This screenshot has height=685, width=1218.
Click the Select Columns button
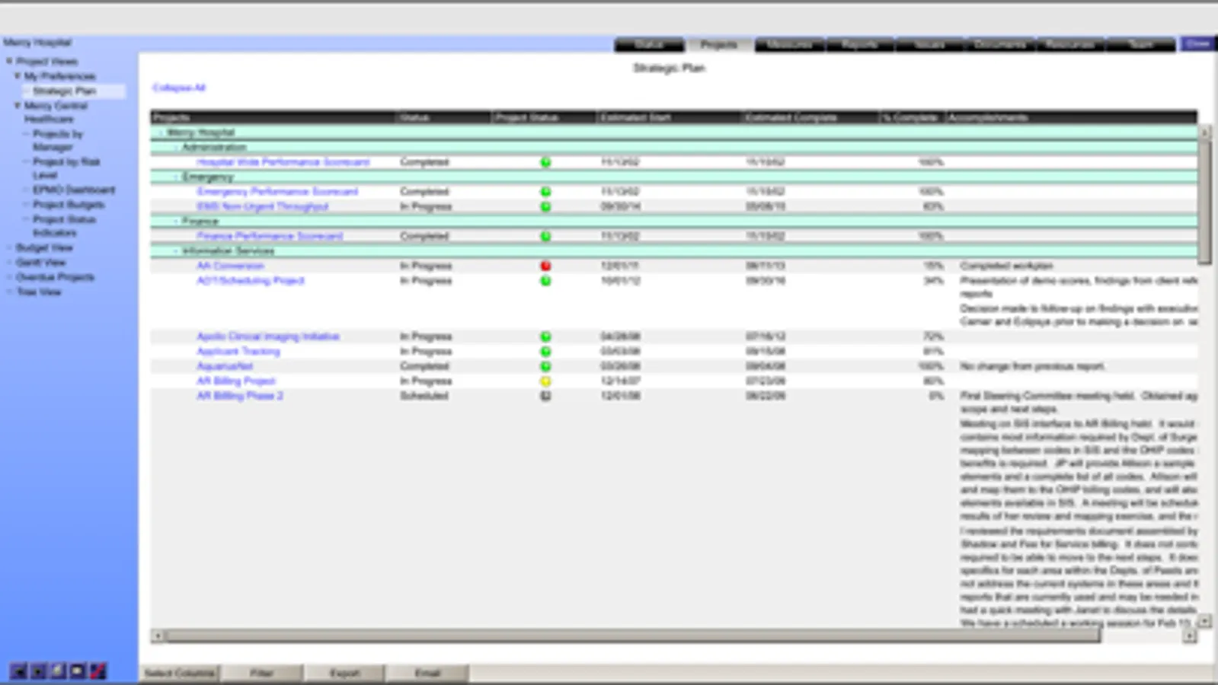pos(179,673)
